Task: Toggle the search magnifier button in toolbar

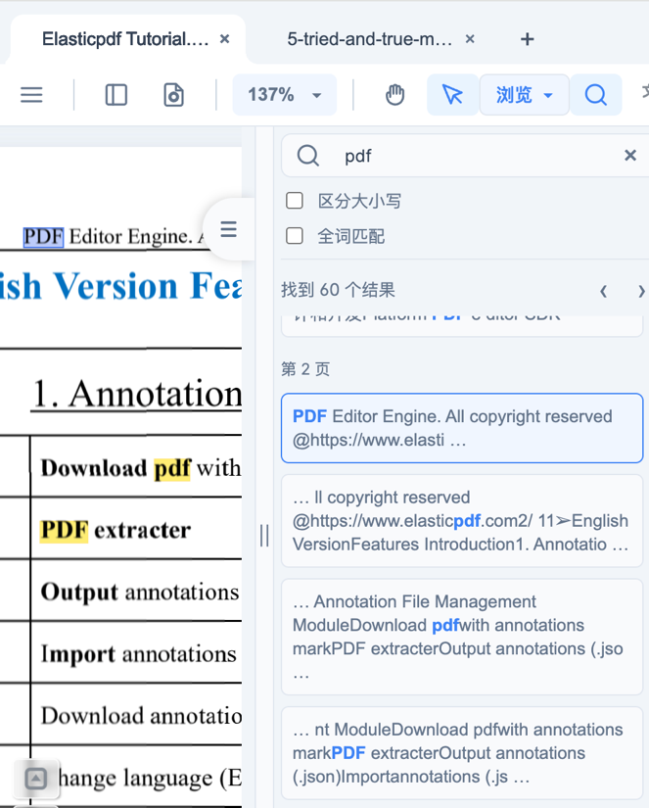Action: [x=596, y=95]
